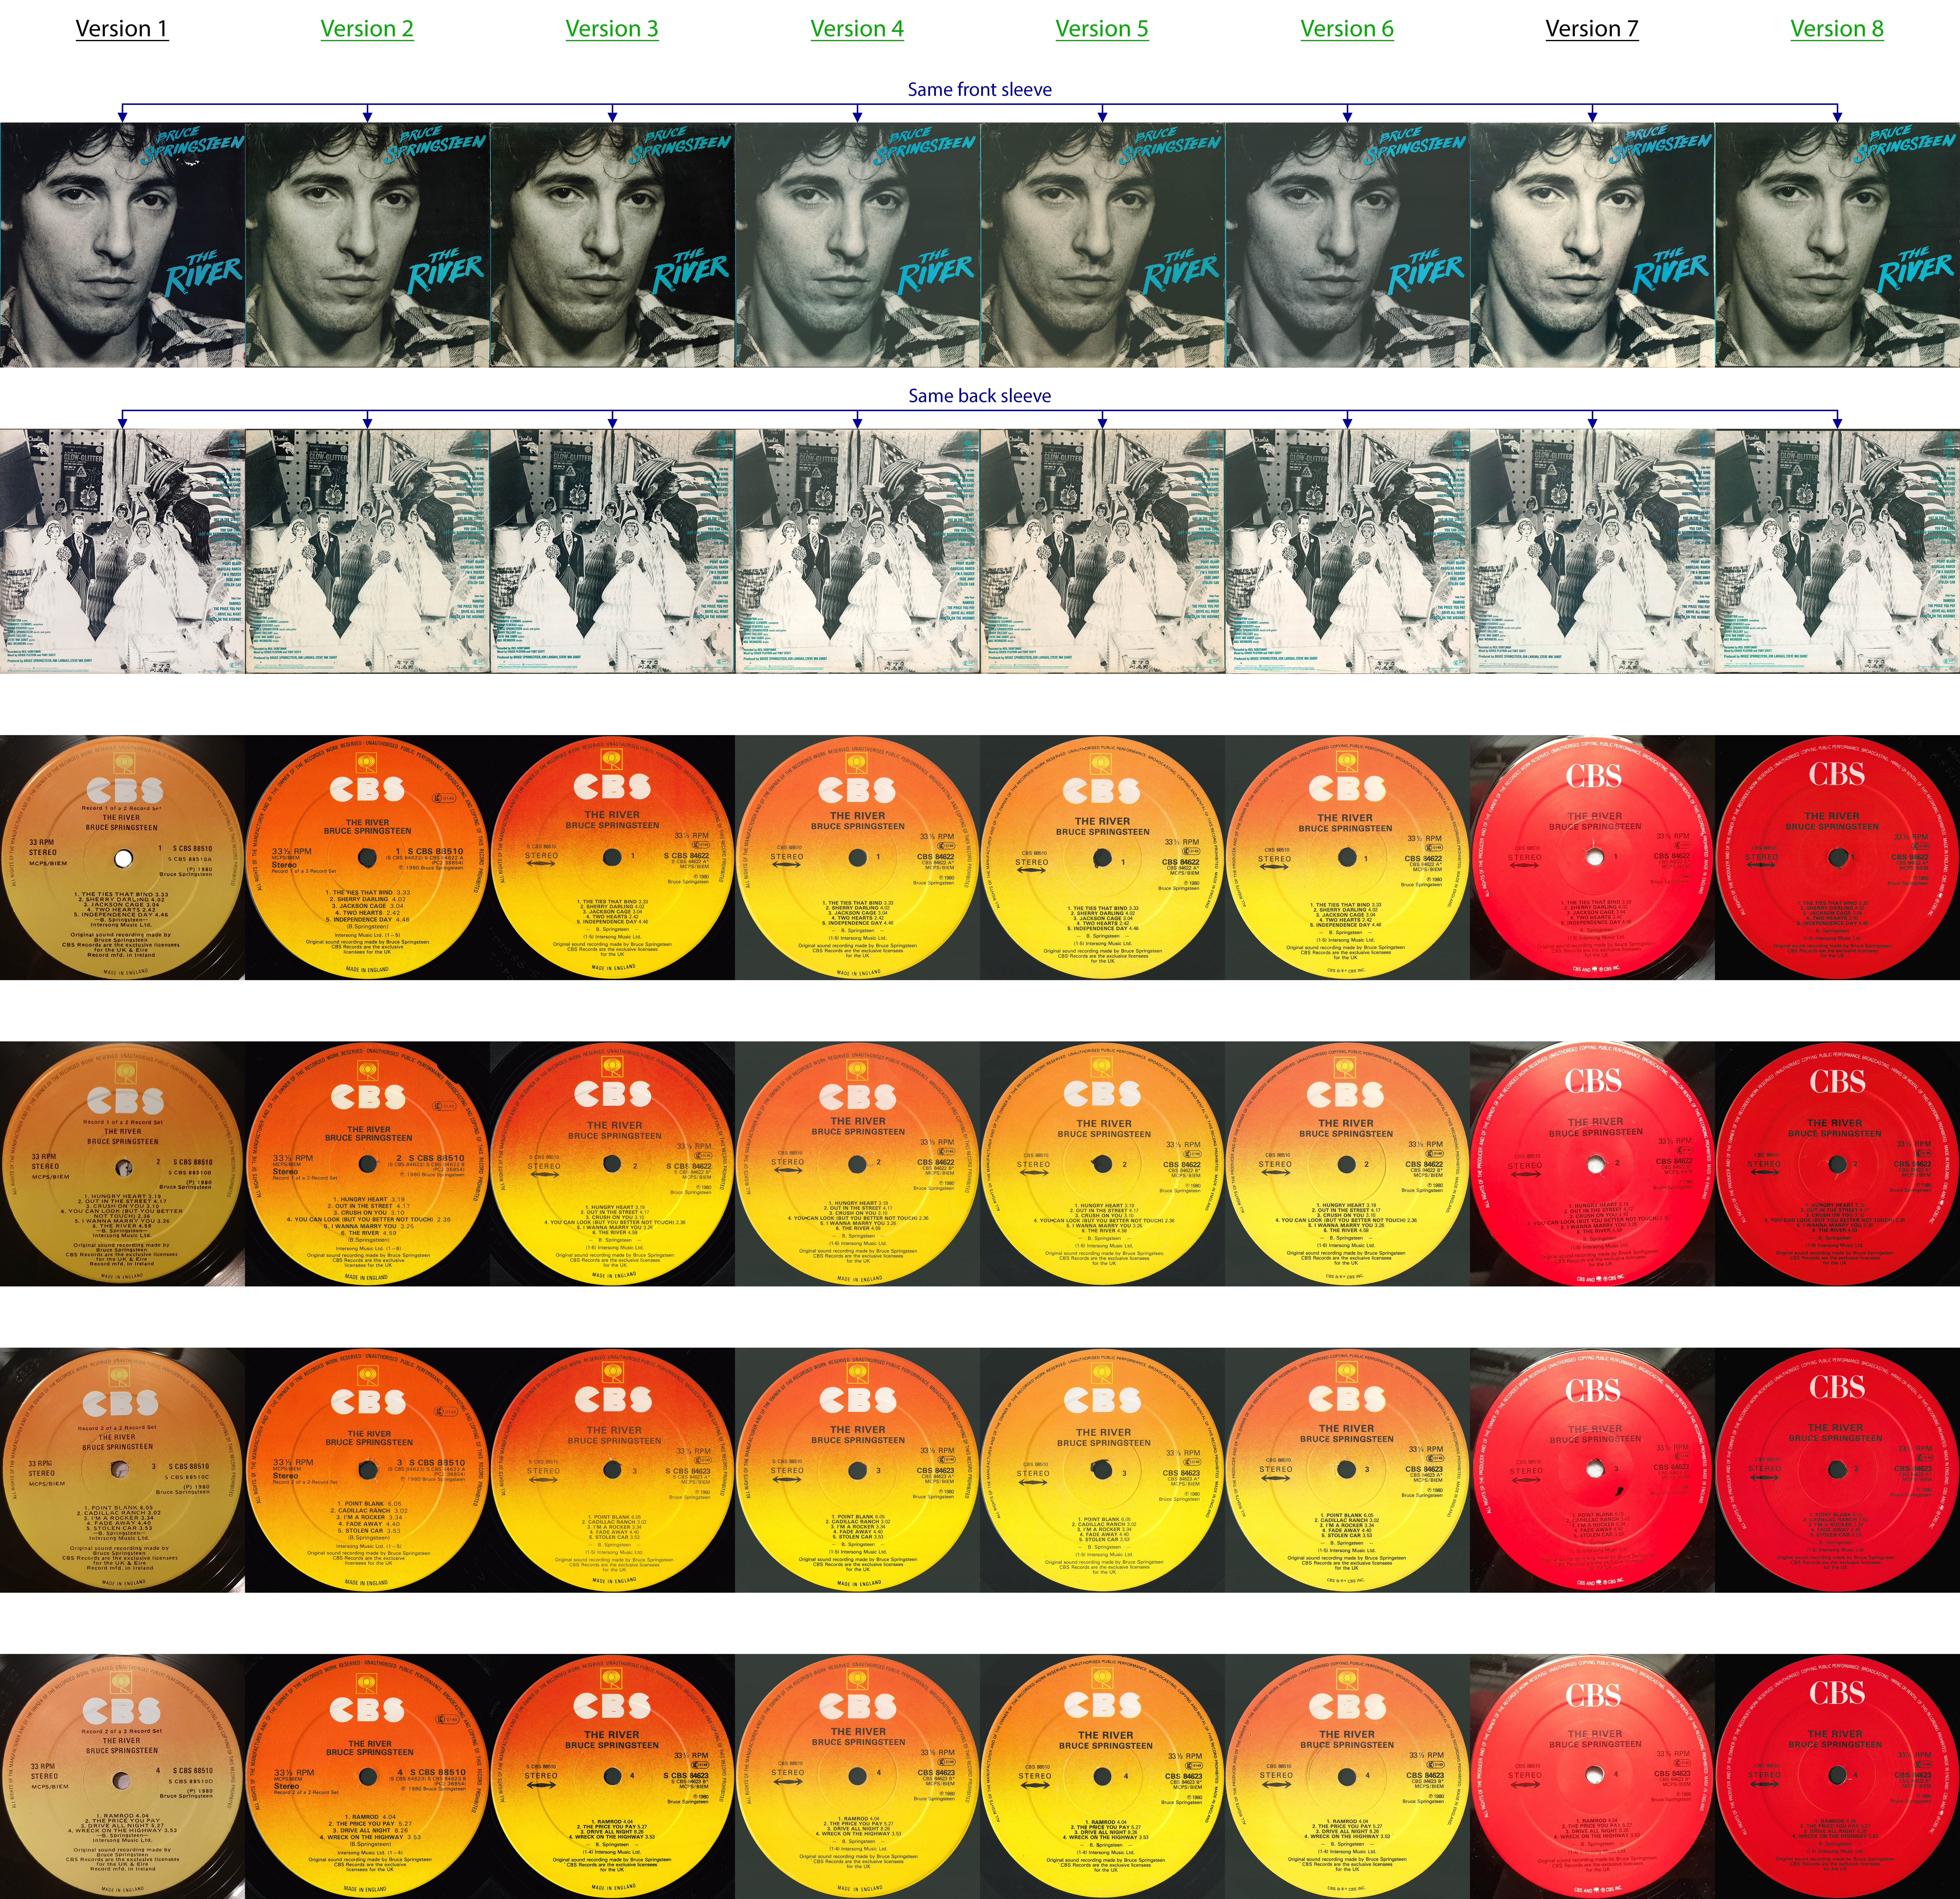Select Version 8 back sleeve wedding photo

click(1837, 551)
